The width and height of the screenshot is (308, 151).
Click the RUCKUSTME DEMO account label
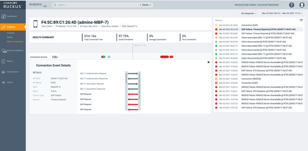[257, 5]
